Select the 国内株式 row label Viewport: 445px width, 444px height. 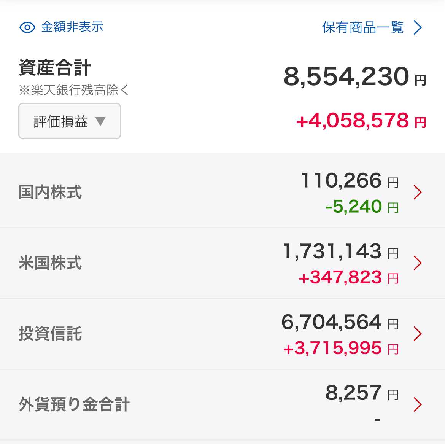50,192
